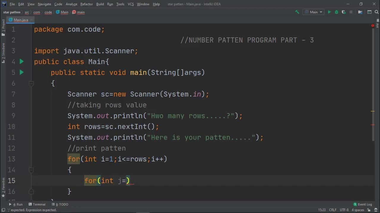Screen dimensions: 380x213
Task: Open the Code menu
Action: pyautogui.click(x=58, y=4)
